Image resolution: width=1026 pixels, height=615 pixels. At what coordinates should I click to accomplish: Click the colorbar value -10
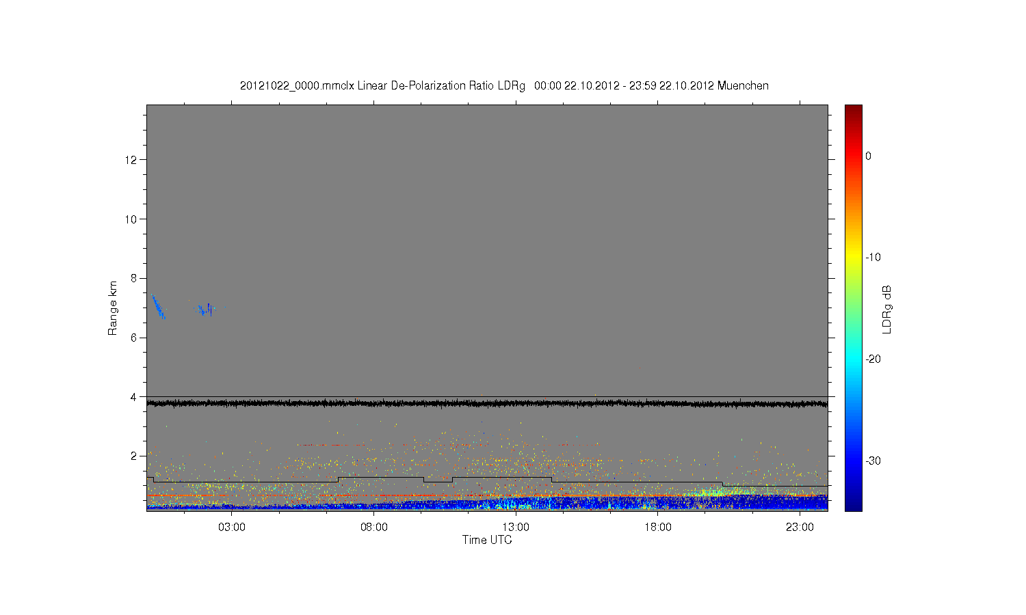pos(873,258)
